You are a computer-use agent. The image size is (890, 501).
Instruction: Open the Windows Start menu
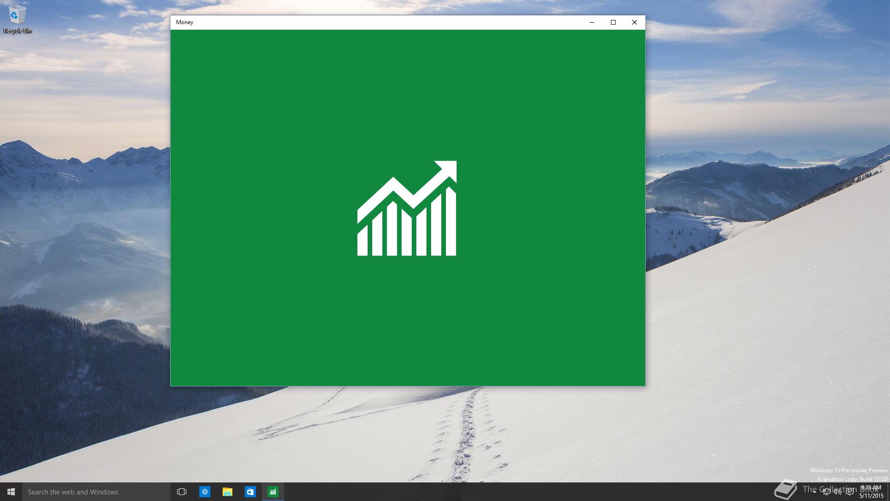point(11,492)
